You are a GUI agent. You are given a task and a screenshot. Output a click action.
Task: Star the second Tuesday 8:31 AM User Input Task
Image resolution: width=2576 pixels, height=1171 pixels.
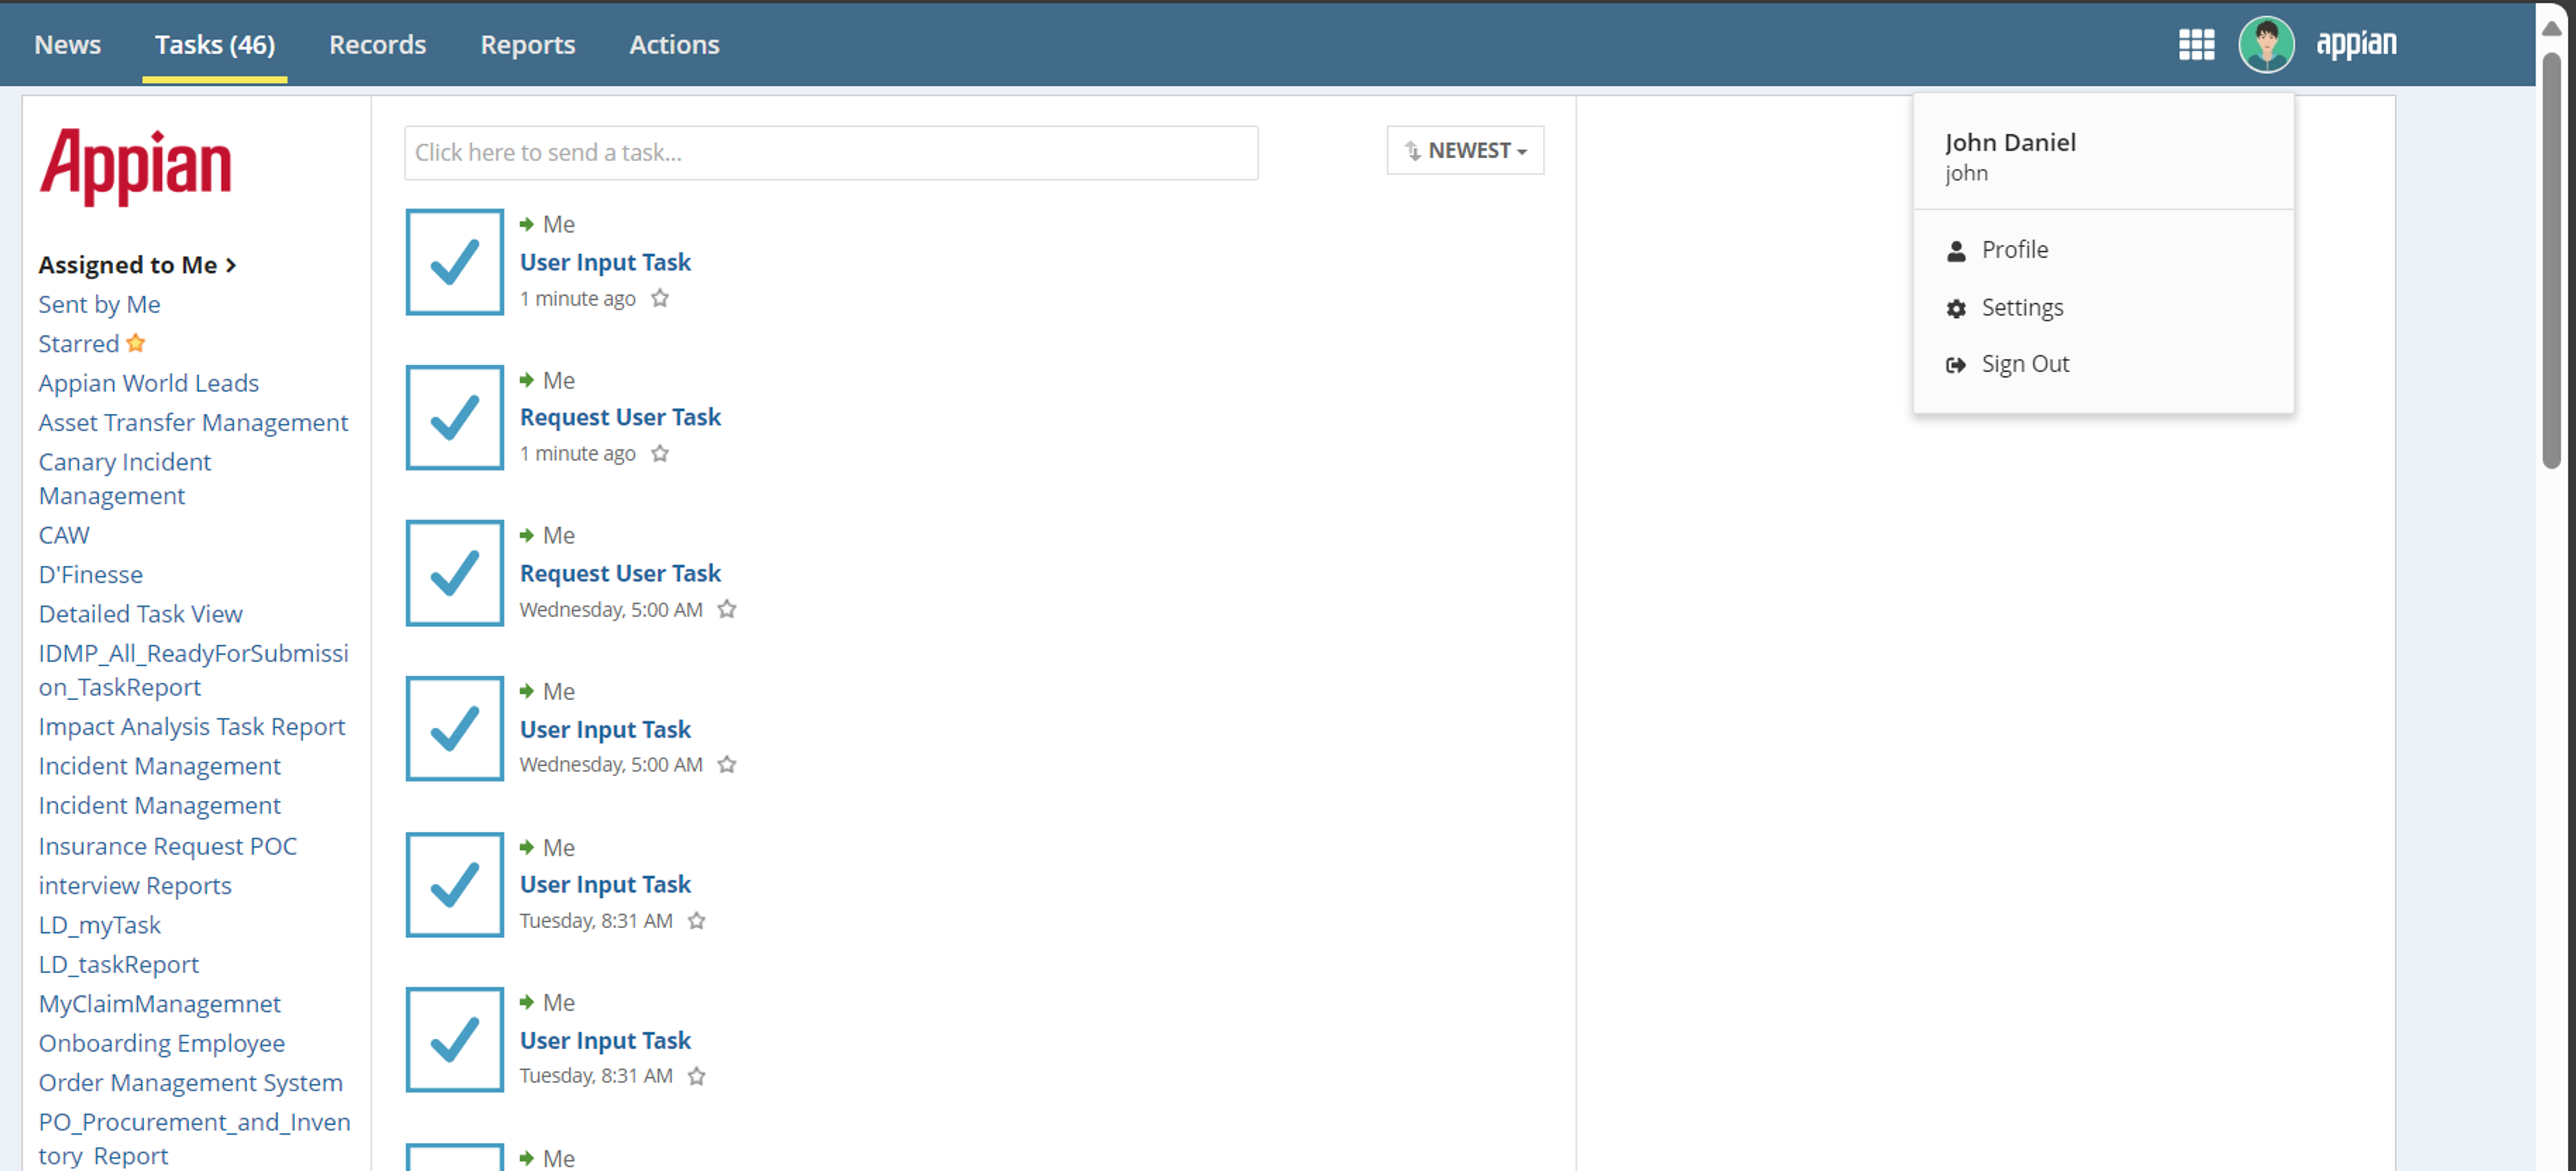pyautogui.click(x=697, y=1076)
